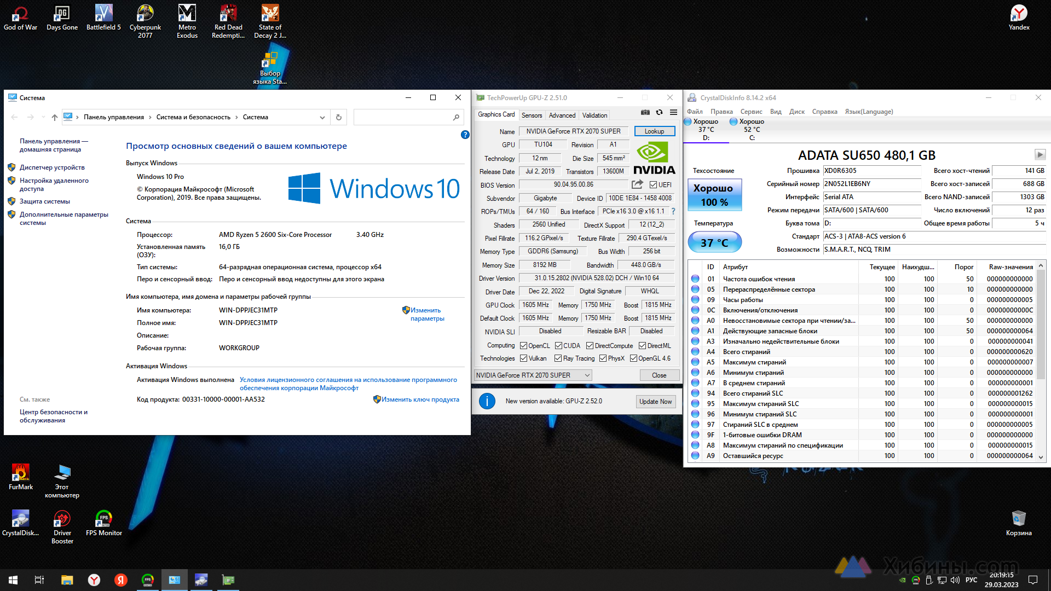Click GPU-Z refresh icon

click(660, 112)
